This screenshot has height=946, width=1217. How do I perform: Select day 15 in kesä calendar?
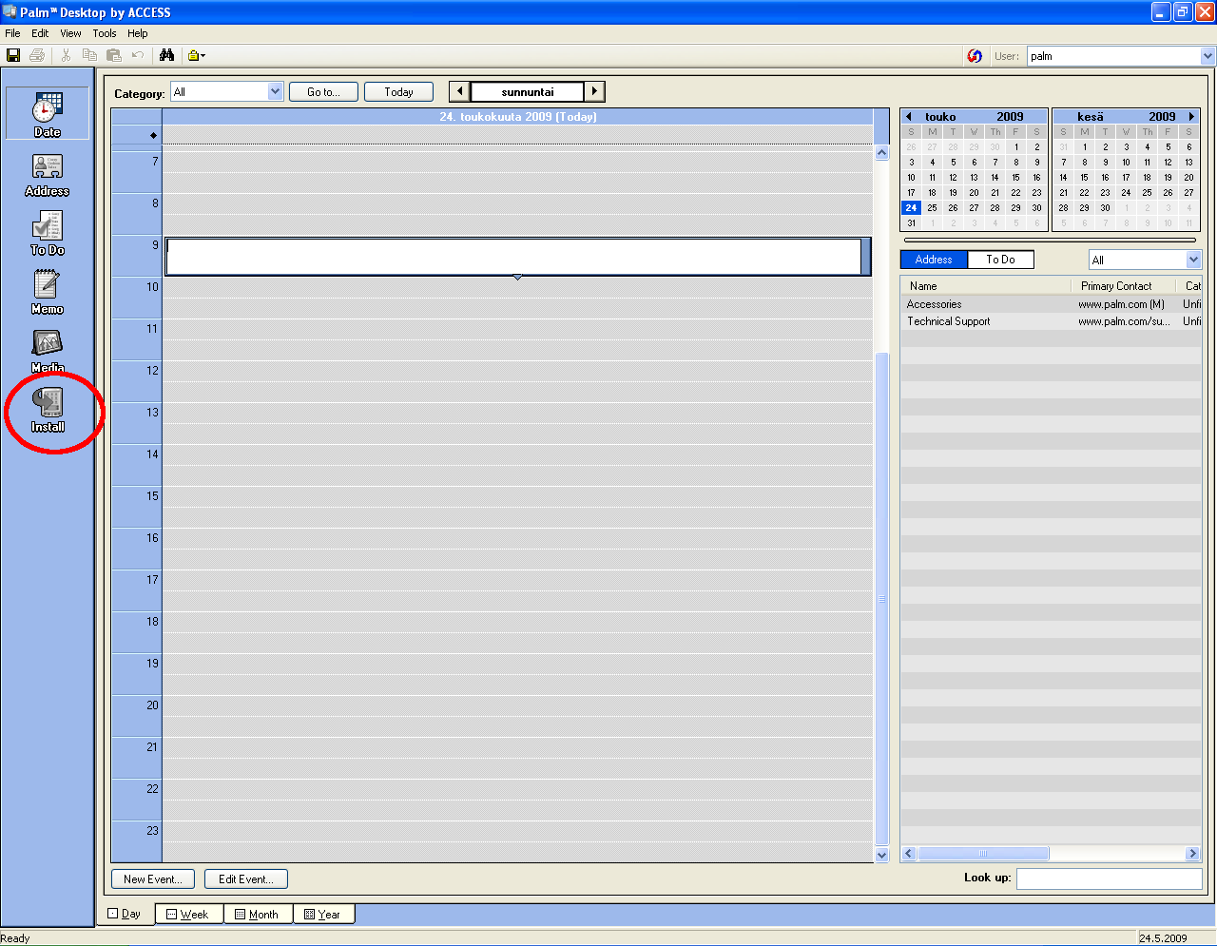tap(1085, 178)
